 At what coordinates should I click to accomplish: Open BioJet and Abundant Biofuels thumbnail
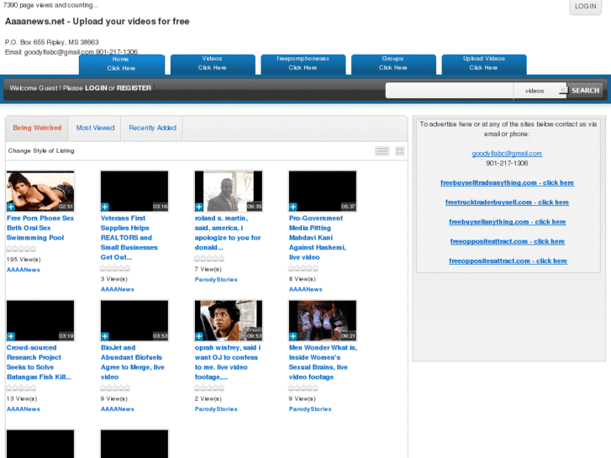(134, 320)
